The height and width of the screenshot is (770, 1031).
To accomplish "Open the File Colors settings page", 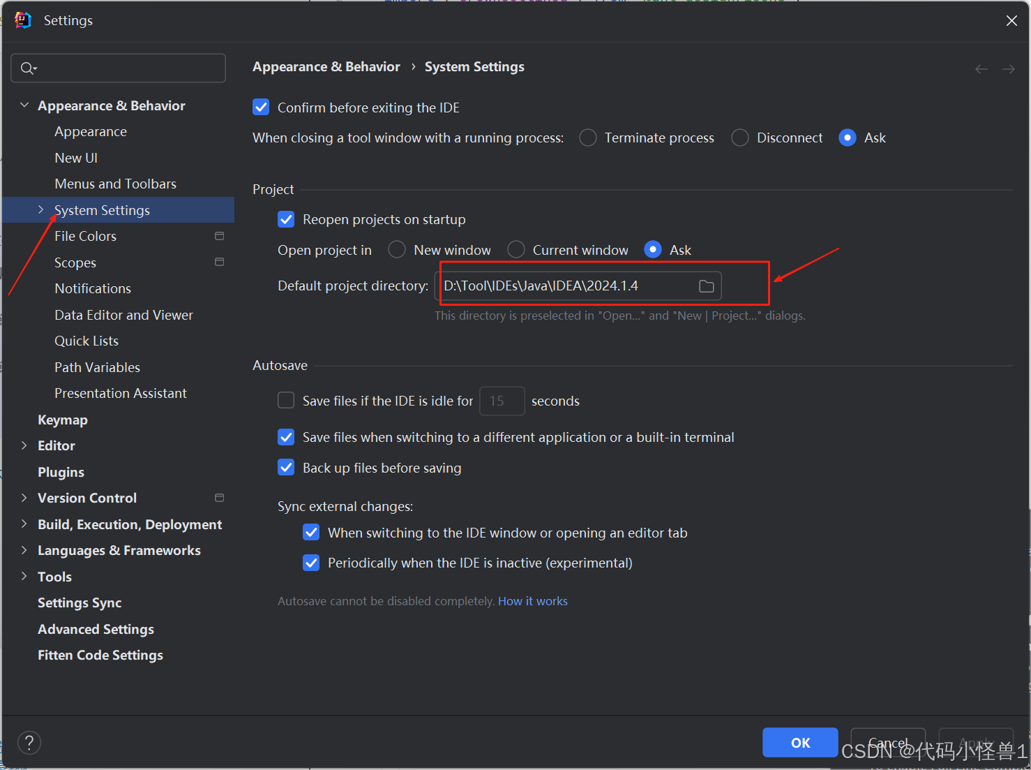I will [x=85, y=236].
